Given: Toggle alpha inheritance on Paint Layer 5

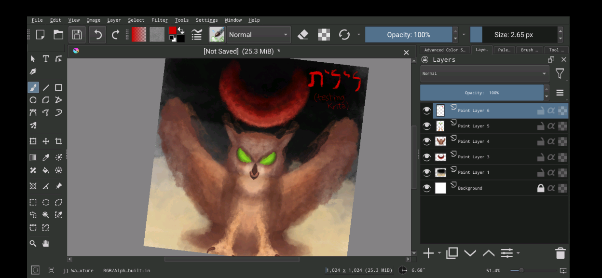Looking at the screenshot, I should (551, 126).
